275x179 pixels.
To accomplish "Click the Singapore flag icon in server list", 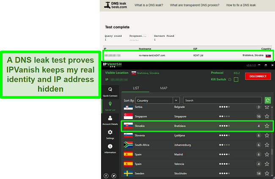I will (x=128, y=116).
